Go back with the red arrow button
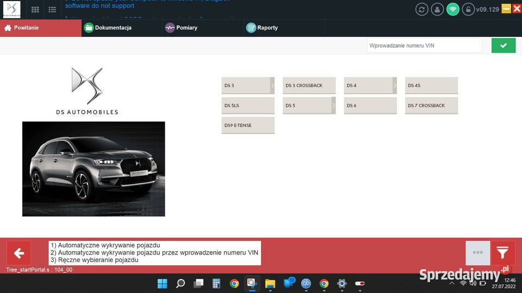This screenshot has width=522, height=293. click(18, 253)
